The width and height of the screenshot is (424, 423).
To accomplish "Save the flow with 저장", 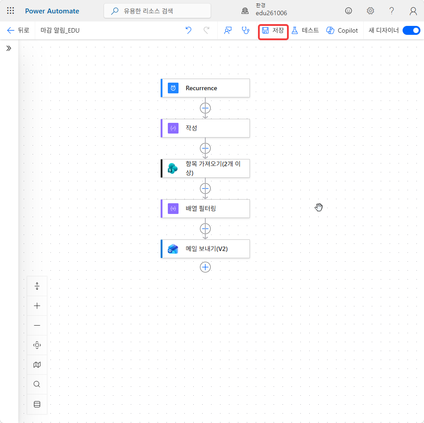I will tap(273, 30).
